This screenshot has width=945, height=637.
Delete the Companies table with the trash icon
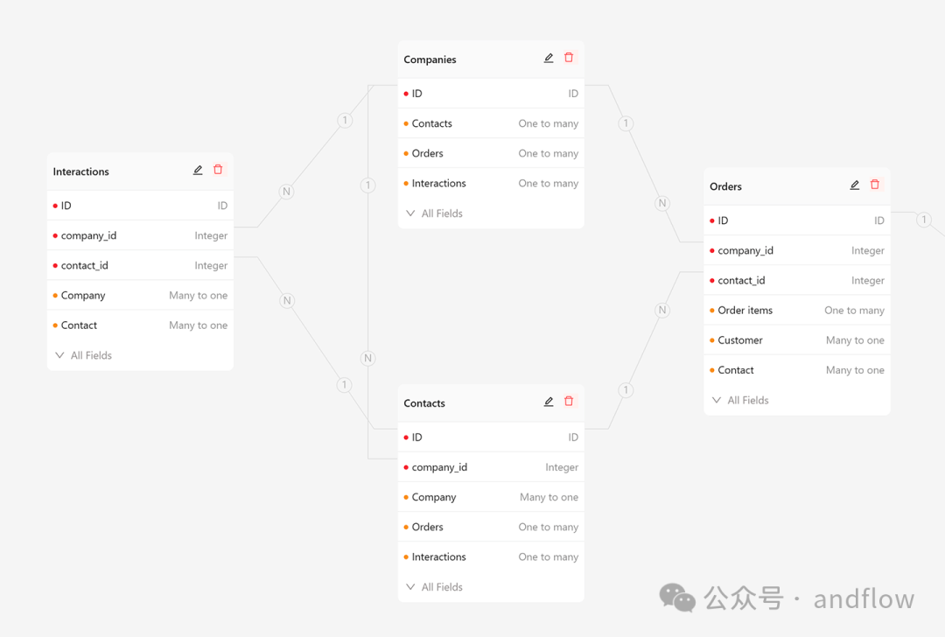569,57
